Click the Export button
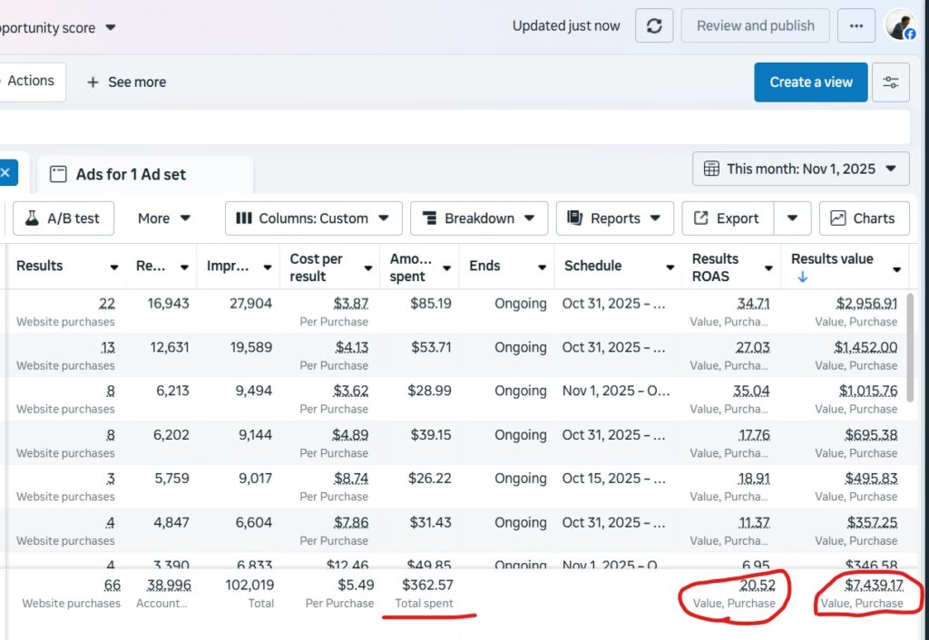This screenshot has height=640, width=929. click(727, 218)
